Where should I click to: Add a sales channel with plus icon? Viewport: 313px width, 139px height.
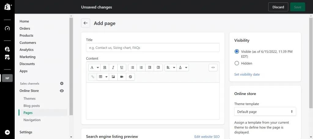pyautogui.click(x=62, y=84)
